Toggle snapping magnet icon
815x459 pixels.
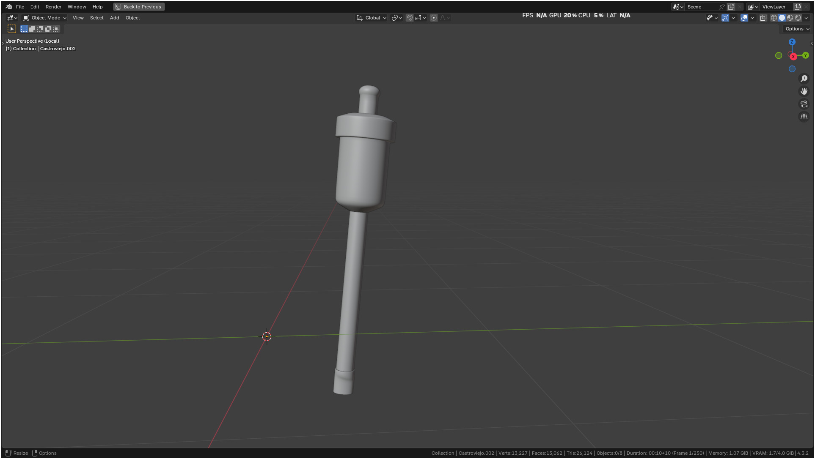tap(409, 18)
